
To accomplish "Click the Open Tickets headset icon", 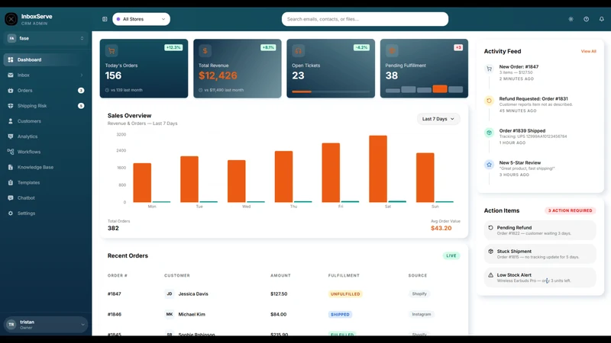I will (299, 51).
